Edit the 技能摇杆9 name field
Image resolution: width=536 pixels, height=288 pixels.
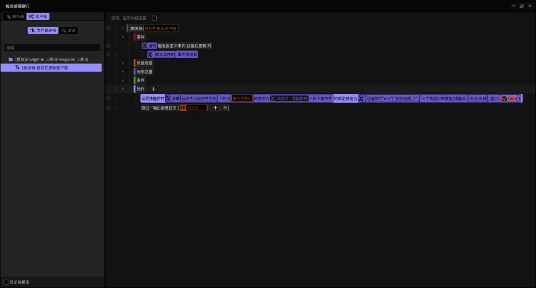coord(242,98)
